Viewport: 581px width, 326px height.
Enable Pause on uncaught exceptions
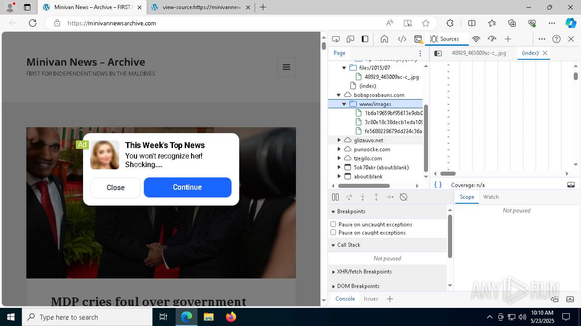click(333, 224)
